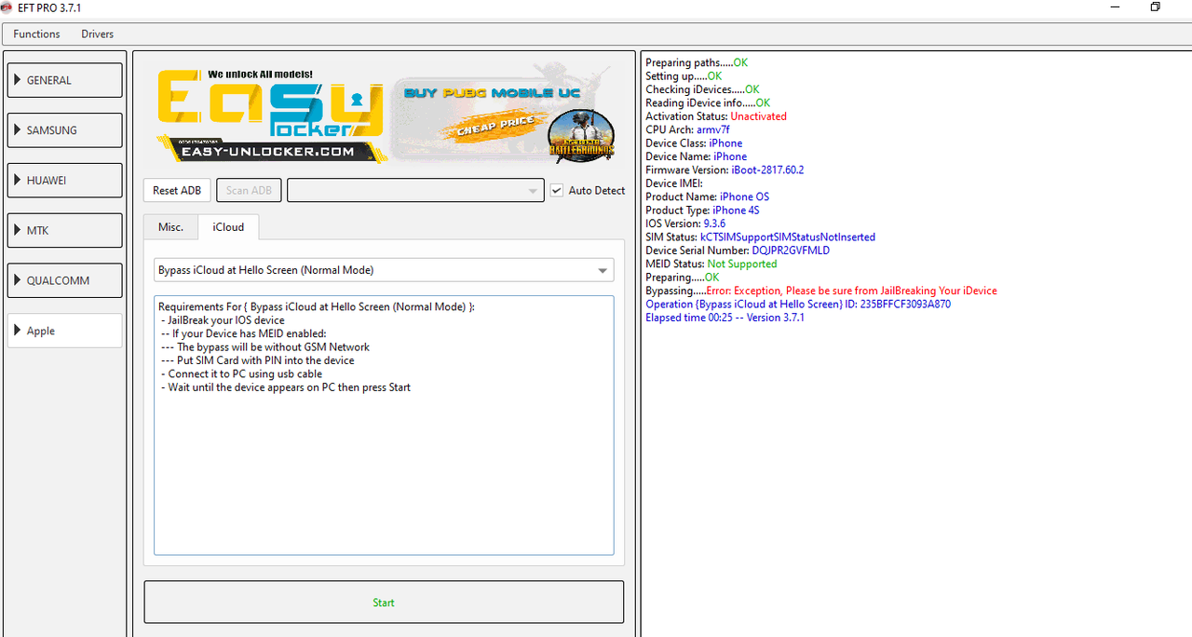This screenshot has width=1192, height=637.
Task: Expand the QUALCOMM section
Action: (x=64, y=280)
